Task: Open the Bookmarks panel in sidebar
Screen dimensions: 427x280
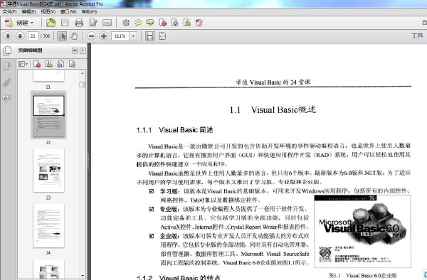Action: (7, 66)
